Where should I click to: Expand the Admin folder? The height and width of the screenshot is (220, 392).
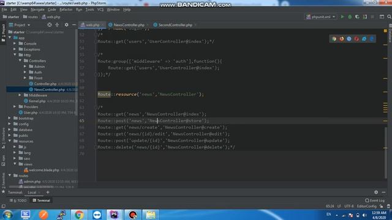click(x=25, y=67)
